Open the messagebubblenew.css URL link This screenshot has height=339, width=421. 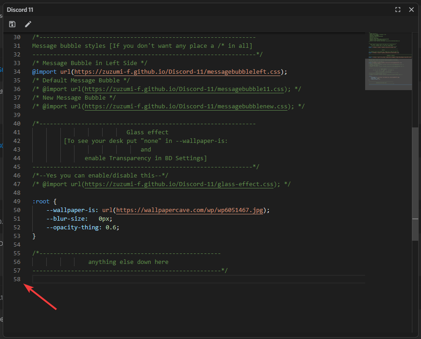coord(186,106)
